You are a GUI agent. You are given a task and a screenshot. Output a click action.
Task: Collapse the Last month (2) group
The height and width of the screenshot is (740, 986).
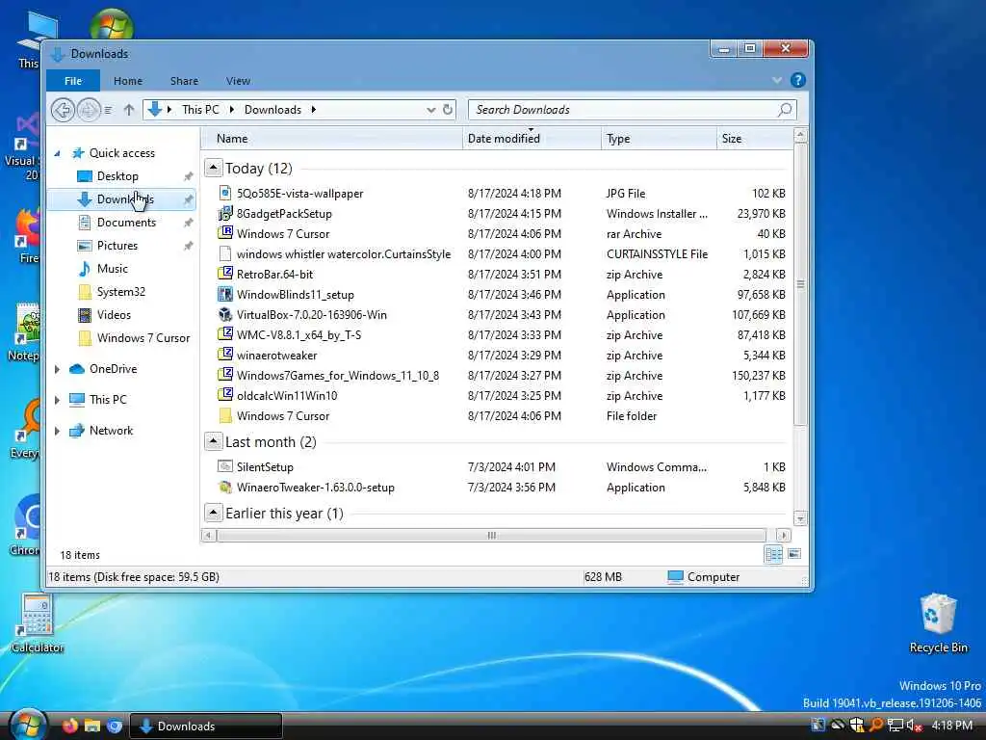(213, 441)
